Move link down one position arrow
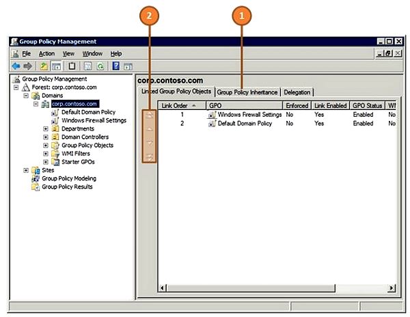Viewport: 410px width, 317px height. tap(150, 143)
